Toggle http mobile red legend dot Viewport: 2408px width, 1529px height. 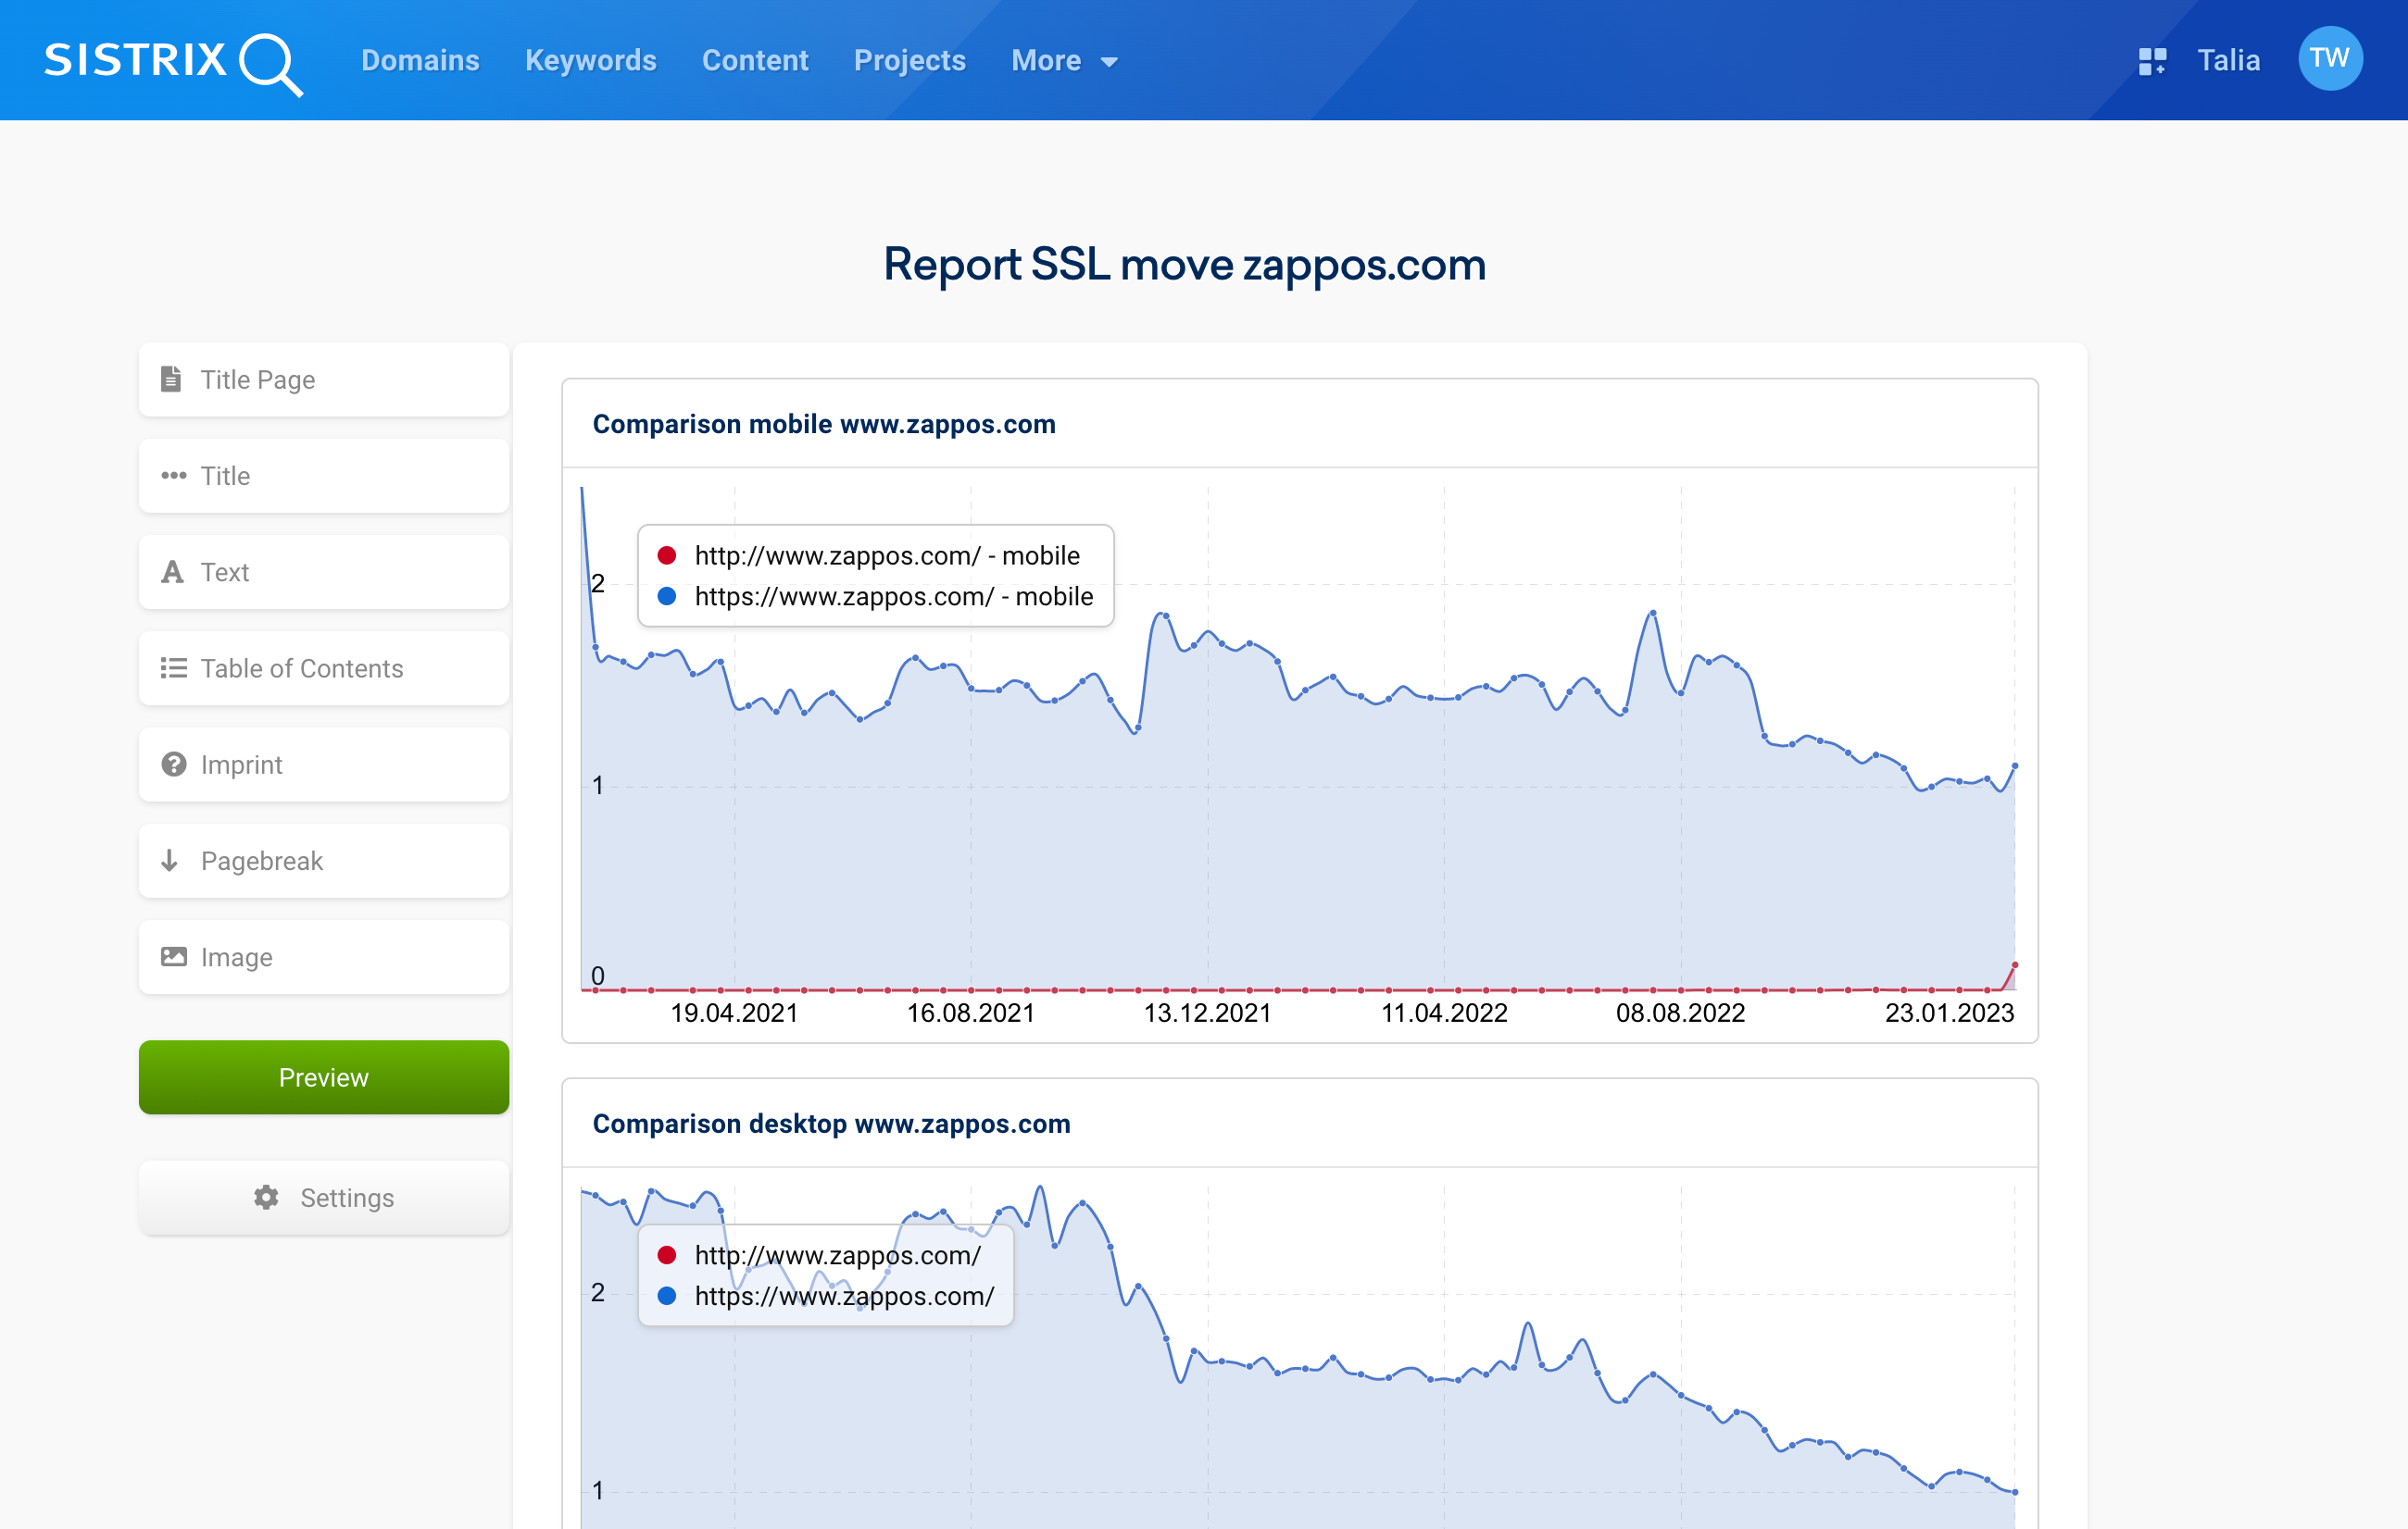(667, 555)
